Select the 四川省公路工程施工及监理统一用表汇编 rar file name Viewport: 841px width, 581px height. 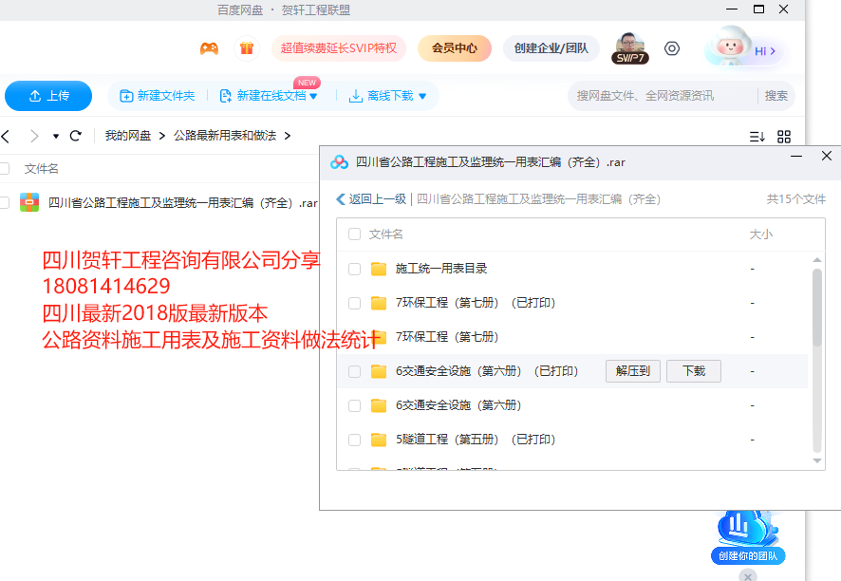coord(183,203)
